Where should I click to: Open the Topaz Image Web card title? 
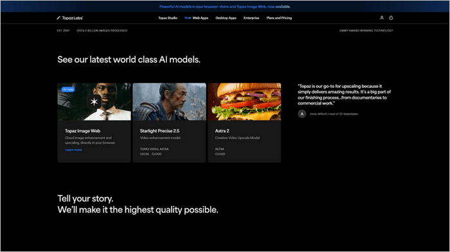pyautogui.click(x=83, y=131)
